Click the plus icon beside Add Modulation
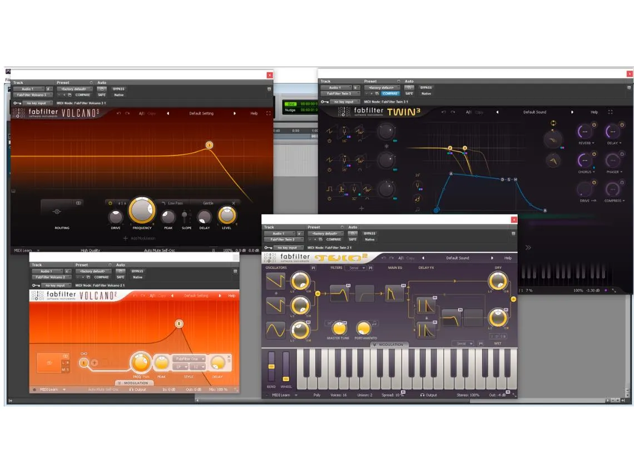634x475 pixels. click(x=126, y=238)
